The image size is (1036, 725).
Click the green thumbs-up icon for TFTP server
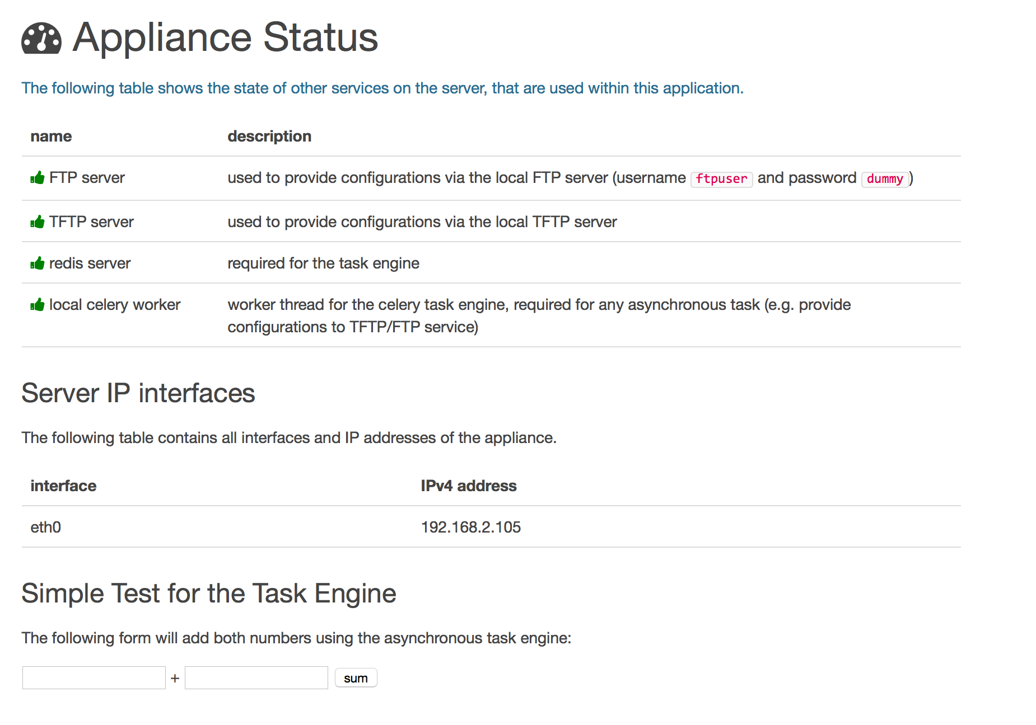38,222
